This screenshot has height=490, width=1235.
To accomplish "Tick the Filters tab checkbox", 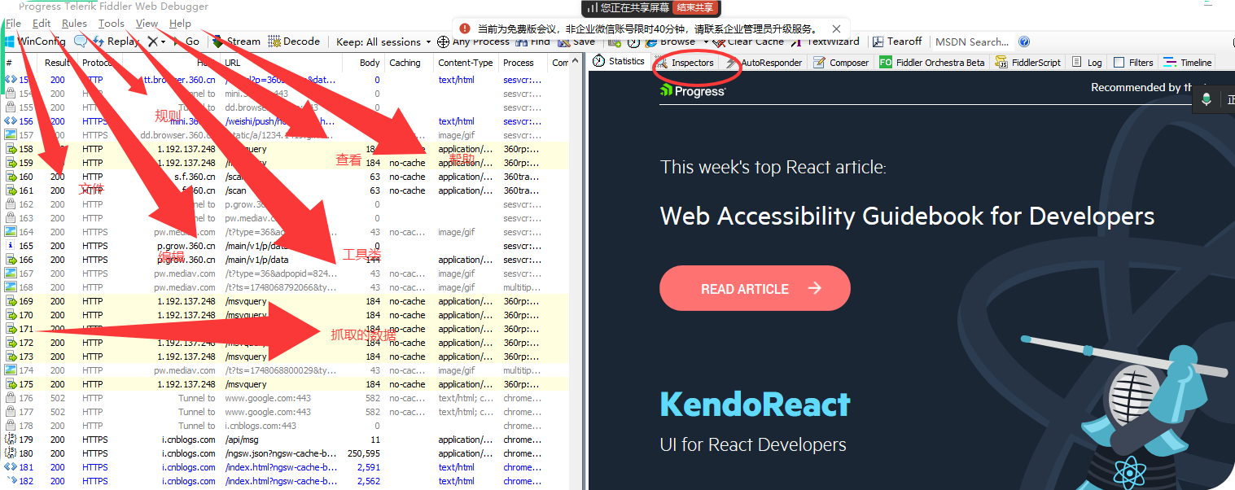I will (1119, 63).
